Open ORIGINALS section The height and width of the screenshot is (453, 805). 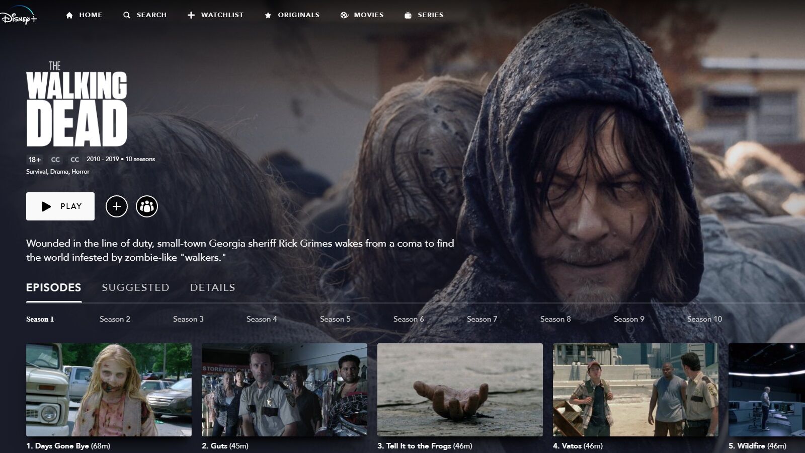coord(299,15)
